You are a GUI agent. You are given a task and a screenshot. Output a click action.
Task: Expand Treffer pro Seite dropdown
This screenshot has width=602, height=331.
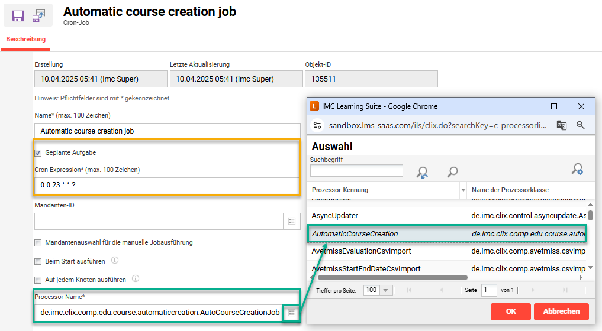(x=387, y=290)
